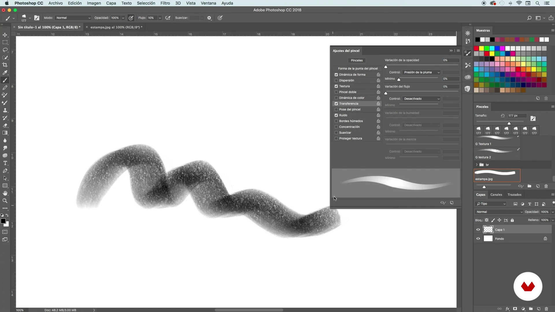Open brush smoothing options gear
Viewport: 555px width, 312px height.
coord(209,18)
